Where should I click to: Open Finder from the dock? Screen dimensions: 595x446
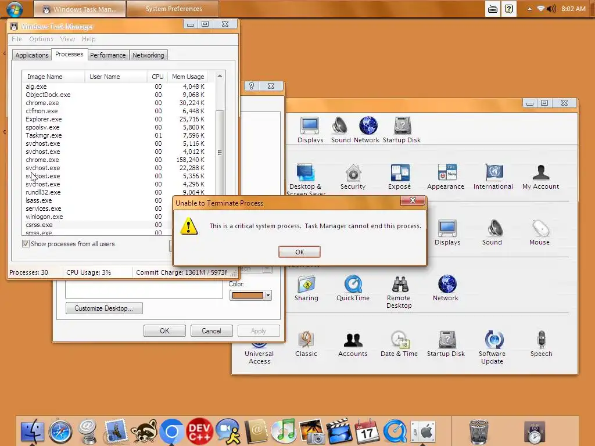click(x=33, y=431)
